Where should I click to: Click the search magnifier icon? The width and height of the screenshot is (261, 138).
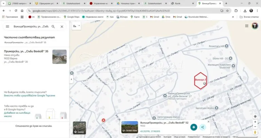(x=54, y=26)
